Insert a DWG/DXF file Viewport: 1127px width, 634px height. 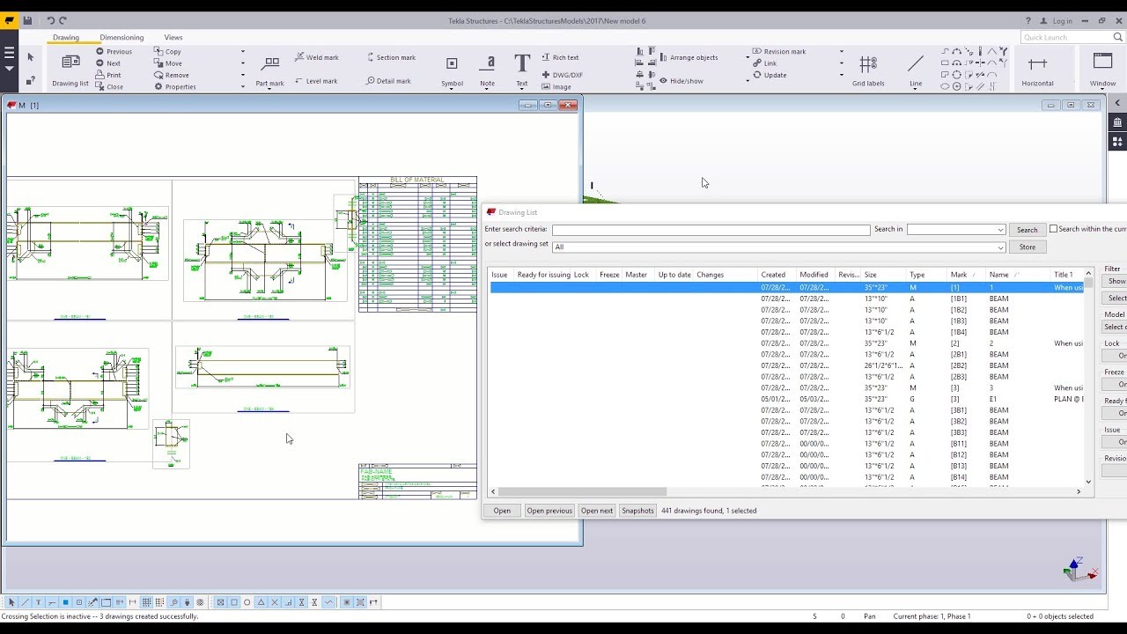click(562, 75)
